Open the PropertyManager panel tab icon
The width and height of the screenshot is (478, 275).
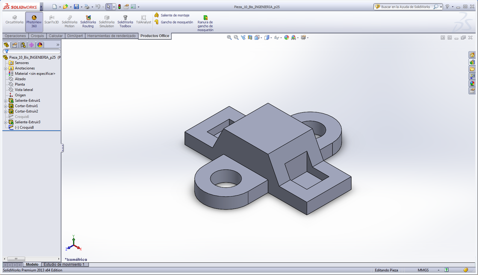[x=15, y=45]
